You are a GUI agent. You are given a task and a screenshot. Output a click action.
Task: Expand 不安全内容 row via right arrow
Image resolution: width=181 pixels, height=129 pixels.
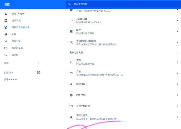point(178,117)
